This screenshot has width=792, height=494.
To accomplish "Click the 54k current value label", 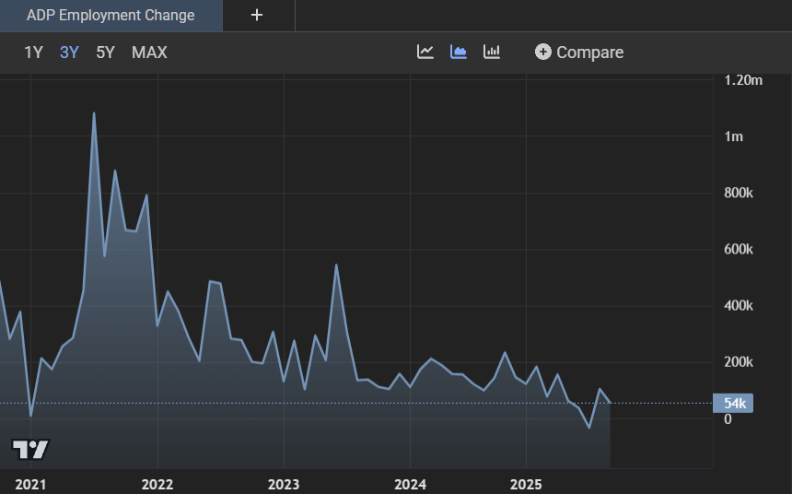I will [733, 403].
